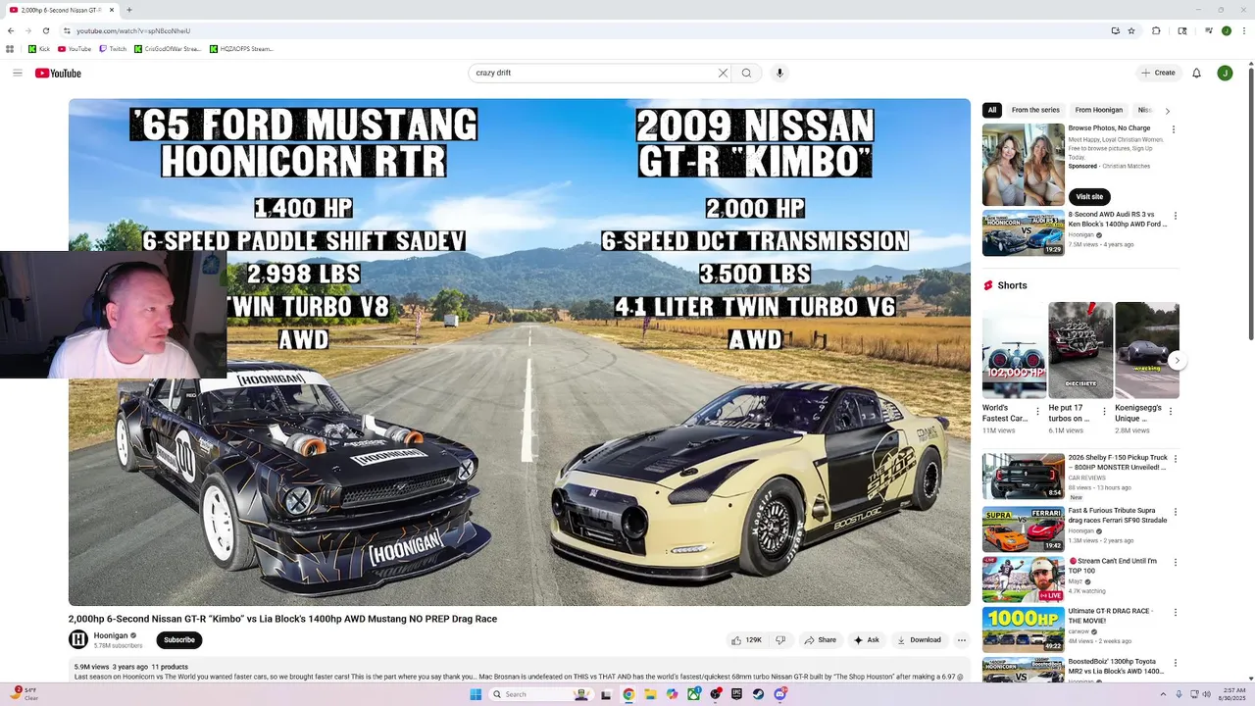Play the Koenigsegg's Unique short
The height and width of the screenshot is (706, 1255).
pos(1147,350)
